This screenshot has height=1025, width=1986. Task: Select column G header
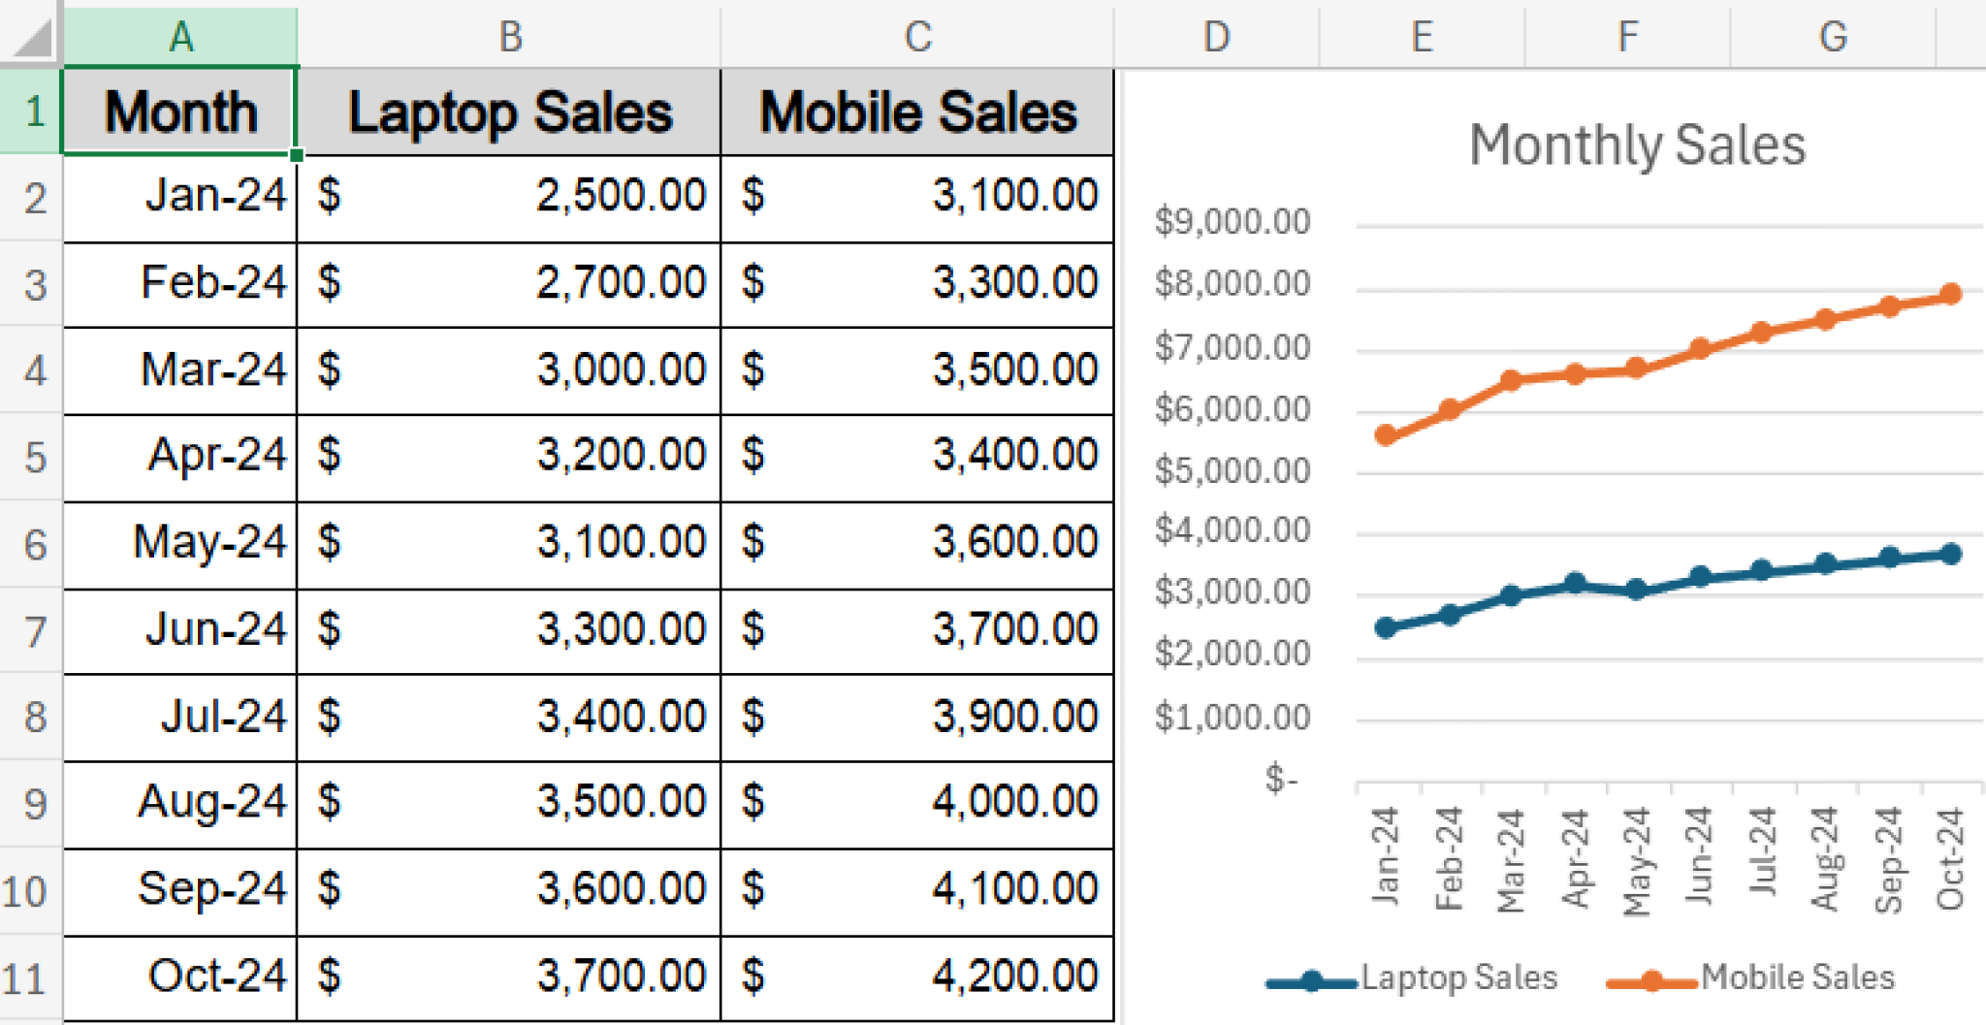tap(1833, 37)
